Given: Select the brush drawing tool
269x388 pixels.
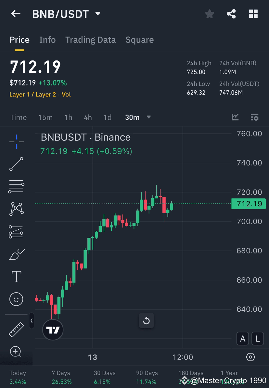Looking at the screenshot, I should point(16,254).
